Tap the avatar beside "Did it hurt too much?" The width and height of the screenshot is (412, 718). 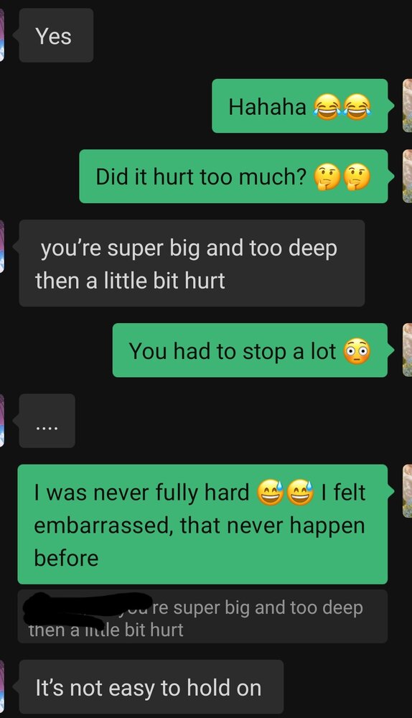(x=407, y=177)
